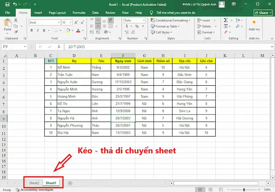Add a new sheet with plus icon
This screenshot has height=192, width=275.
(70, 183)
